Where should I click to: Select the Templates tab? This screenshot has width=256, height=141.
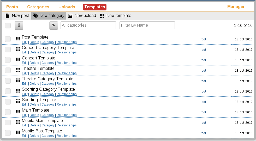95,7
